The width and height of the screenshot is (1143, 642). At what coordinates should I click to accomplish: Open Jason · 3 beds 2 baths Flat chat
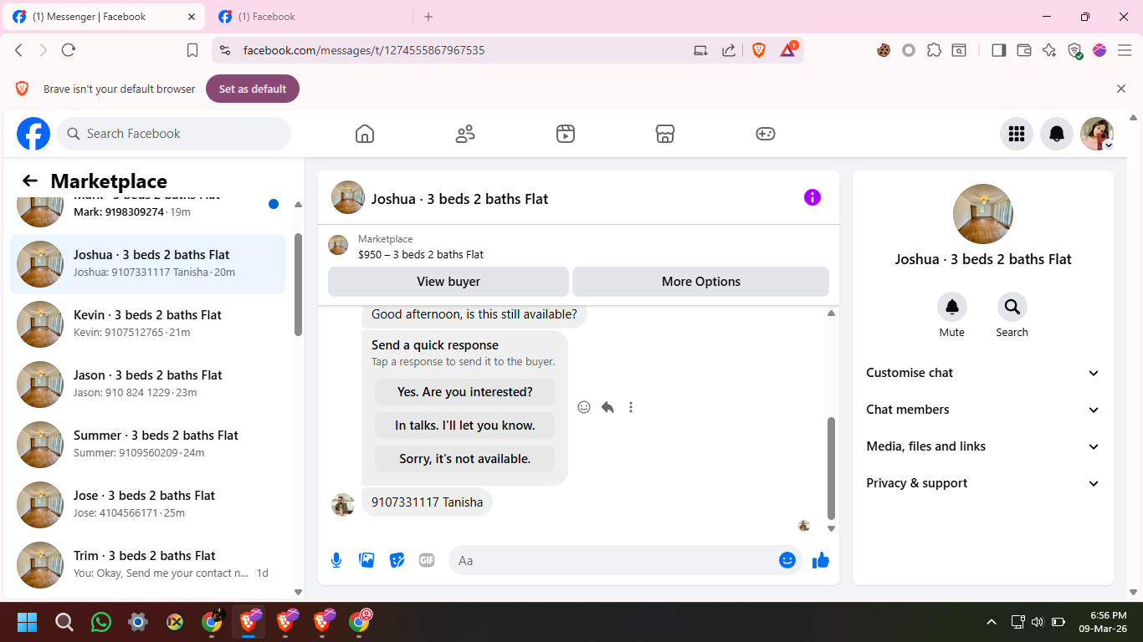click(147, 385)
